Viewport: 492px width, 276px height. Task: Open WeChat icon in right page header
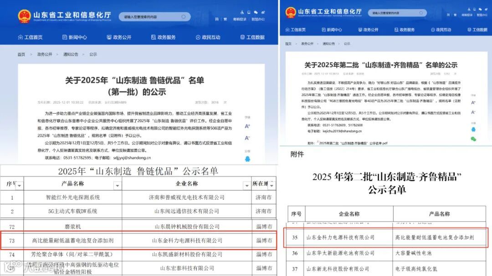pos(480,10)
